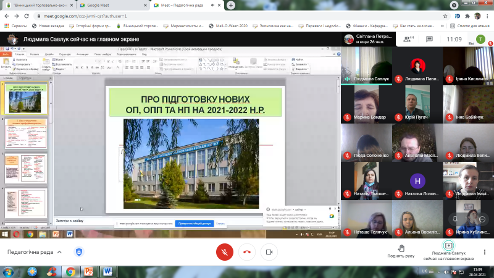Viewport: 494px width, 278px height.
Task: Open Как стать миллионе... bookmark
Action: [414, 26]
